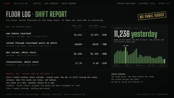Screen dimensions: 174x98
Task: Click the $1.32B value
Action: (94, 54)
